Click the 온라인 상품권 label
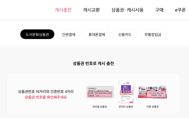 126,107
